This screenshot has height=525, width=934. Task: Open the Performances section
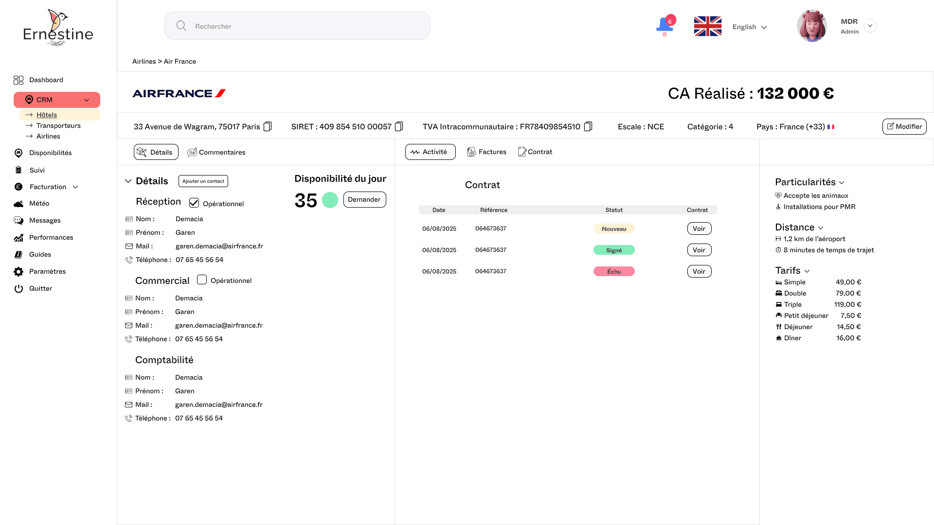(51, 237)
